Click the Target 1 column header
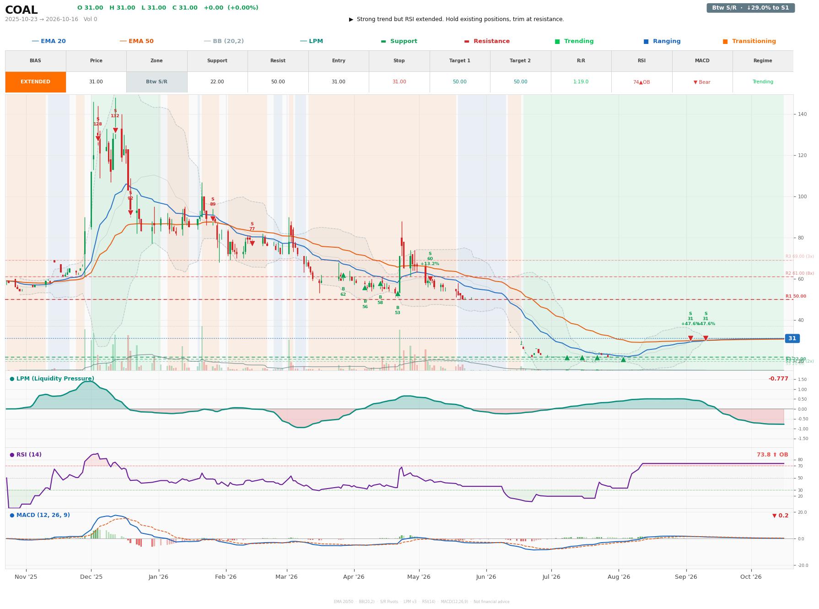Image resolution: width=819 pixels, height=609 pixels. [460, 61]
